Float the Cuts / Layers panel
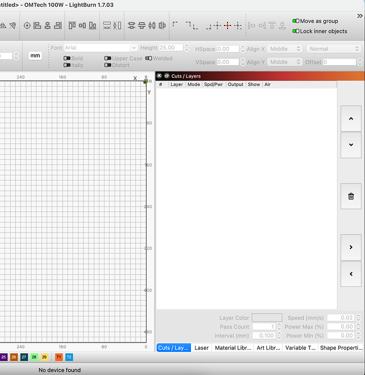The image size is (365, 375). point(166,76)
